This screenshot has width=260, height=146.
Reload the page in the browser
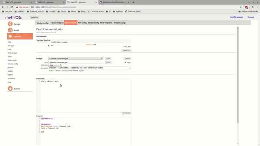point(12,7)
